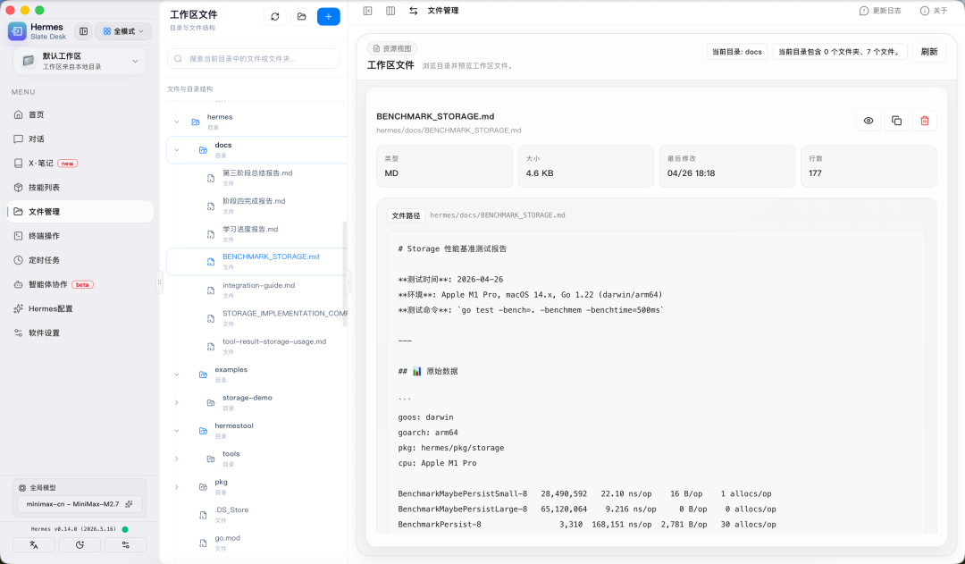Click the blue plus new file button
This screenshot has width=965, height=564.
(x=328, y=17)
